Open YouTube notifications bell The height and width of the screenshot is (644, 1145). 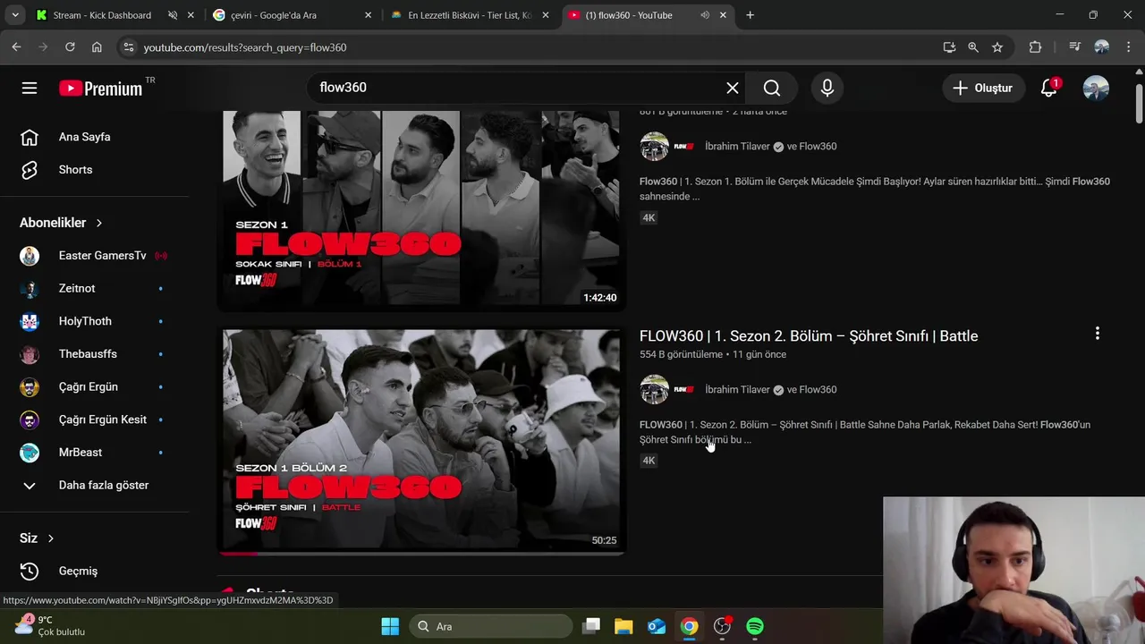(1048, 88)
